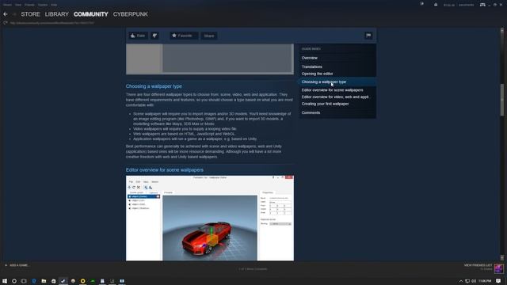Click the taskbar clock
The height and width of the screenshot is (285, 507).
coord(485,281)
